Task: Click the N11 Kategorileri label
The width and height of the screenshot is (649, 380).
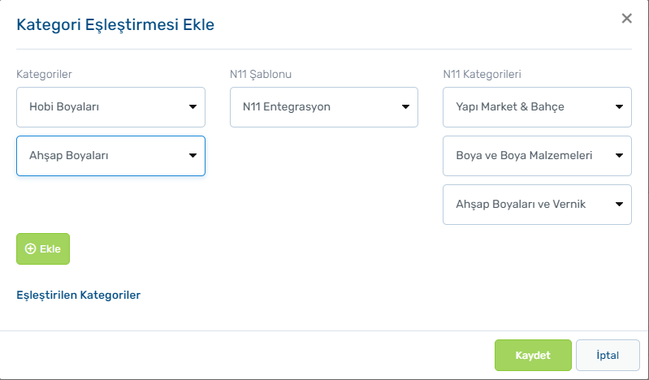Action: click(482, 74)
